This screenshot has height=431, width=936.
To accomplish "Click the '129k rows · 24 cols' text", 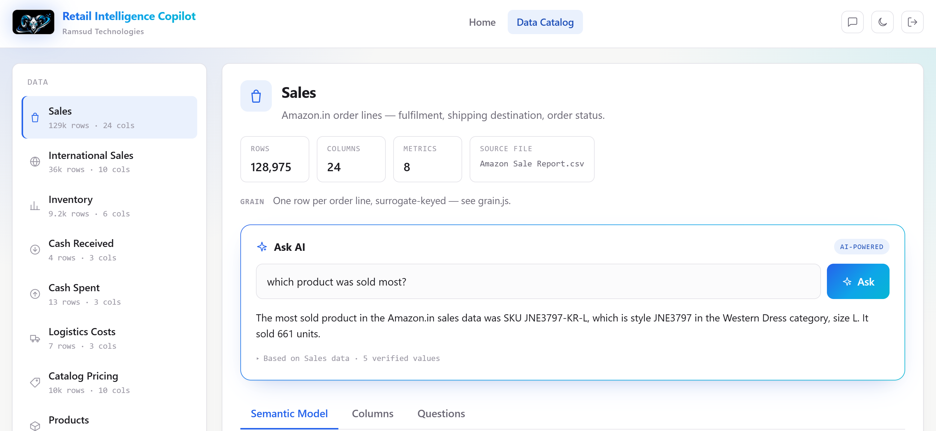I will tap(92, 125).
